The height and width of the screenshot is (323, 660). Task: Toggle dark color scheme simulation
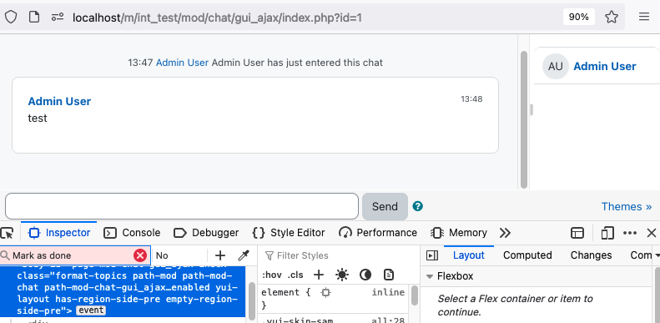(365, 275)
